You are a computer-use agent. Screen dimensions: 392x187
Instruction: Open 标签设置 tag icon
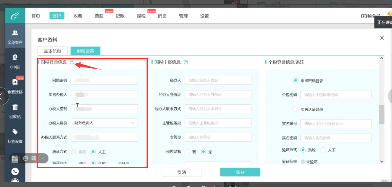point(15,135)
